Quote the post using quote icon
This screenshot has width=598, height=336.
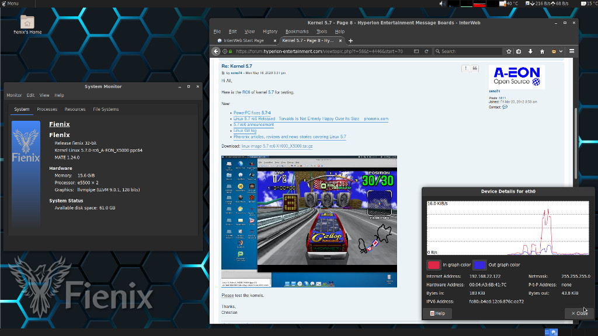coord(475,68)
